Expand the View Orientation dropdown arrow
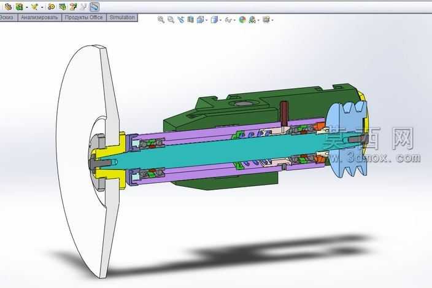432x288 pixels. (x=207, y=20)
